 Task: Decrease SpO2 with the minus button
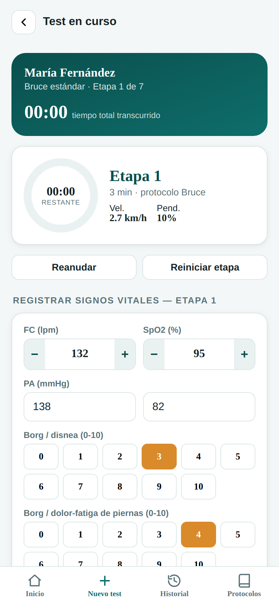pyautogui.click(x=154, y=354)
